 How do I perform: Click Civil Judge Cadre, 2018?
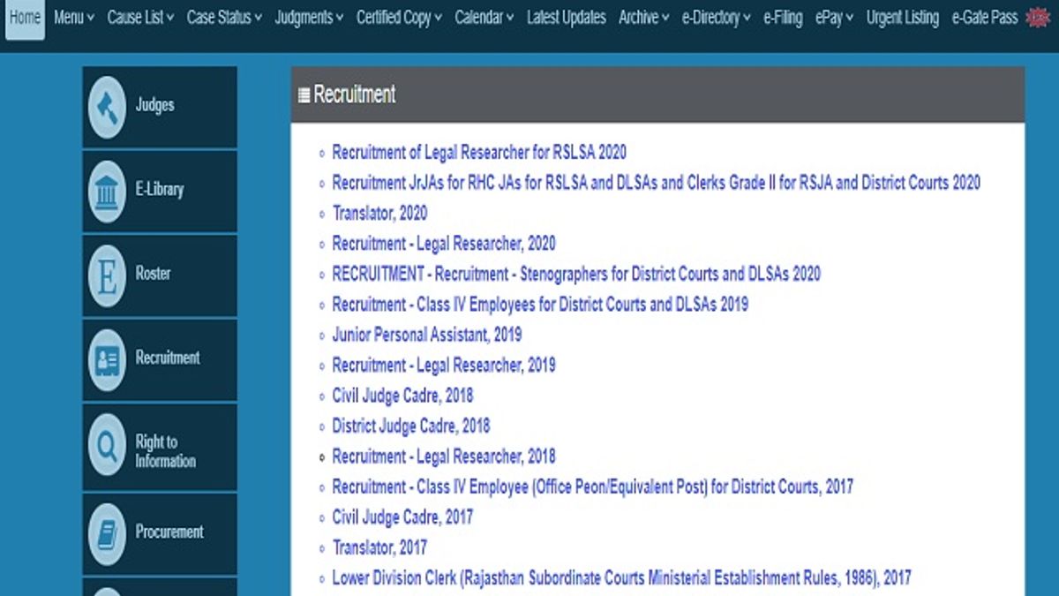click(402, 396)
